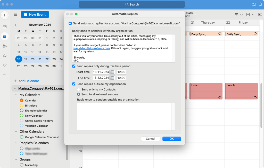
Task: Toggle the Vacation Calendar visibility
Action: point(22,126)
